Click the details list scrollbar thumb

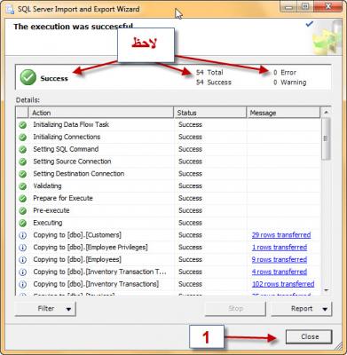coord(326,138)
